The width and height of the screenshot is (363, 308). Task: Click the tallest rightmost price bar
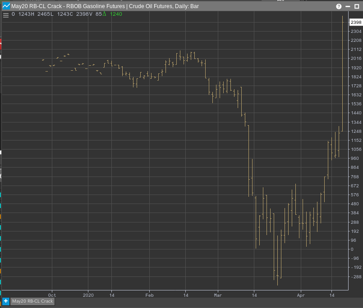tap(342, 73)
